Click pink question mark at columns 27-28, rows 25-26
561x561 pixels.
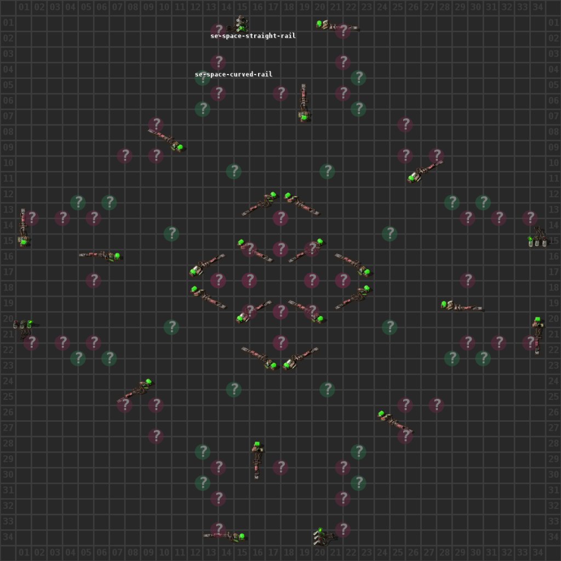pos(436,405)
